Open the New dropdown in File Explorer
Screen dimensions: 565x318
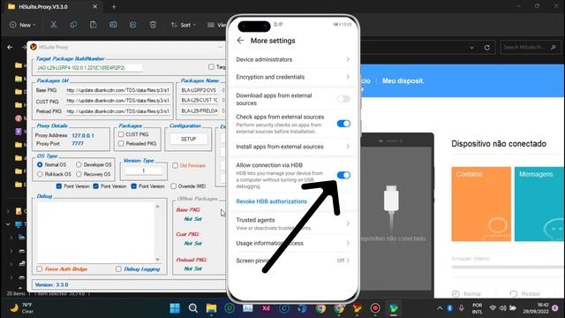click(x=22, y=25)
